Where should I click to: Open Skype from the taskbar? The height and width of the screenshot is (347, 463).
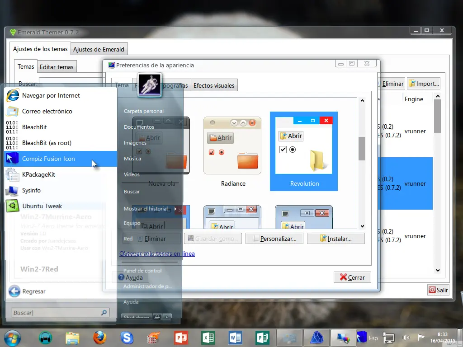point(127,338)
